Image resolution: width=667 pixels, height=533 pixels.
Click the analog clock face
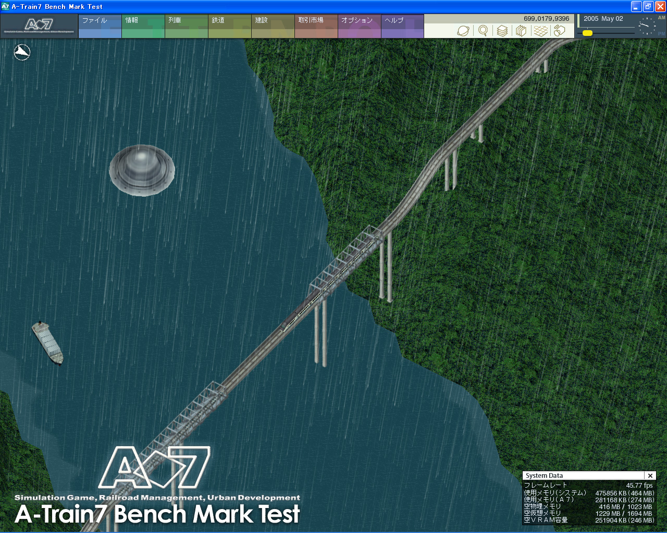[647, 26]
